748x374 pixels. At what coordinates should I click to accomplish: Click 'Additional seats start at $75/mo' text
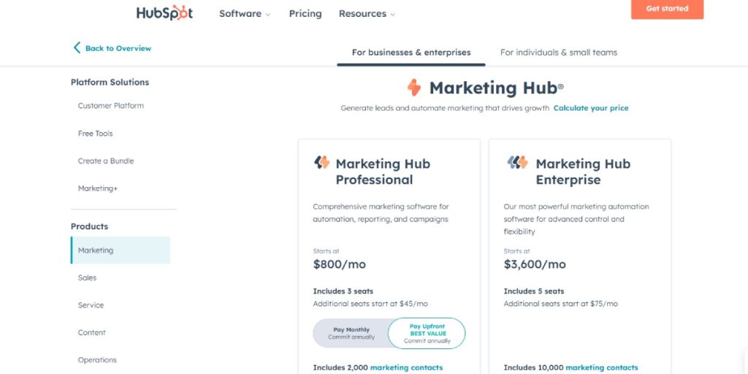pyautogui.click(x=560, y=304)
